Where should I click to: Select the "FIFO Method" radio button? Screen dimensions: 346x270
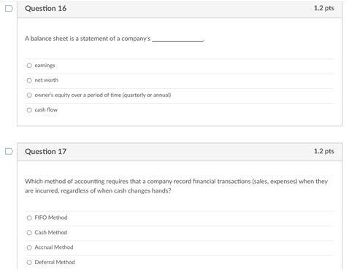coord(29,217)
